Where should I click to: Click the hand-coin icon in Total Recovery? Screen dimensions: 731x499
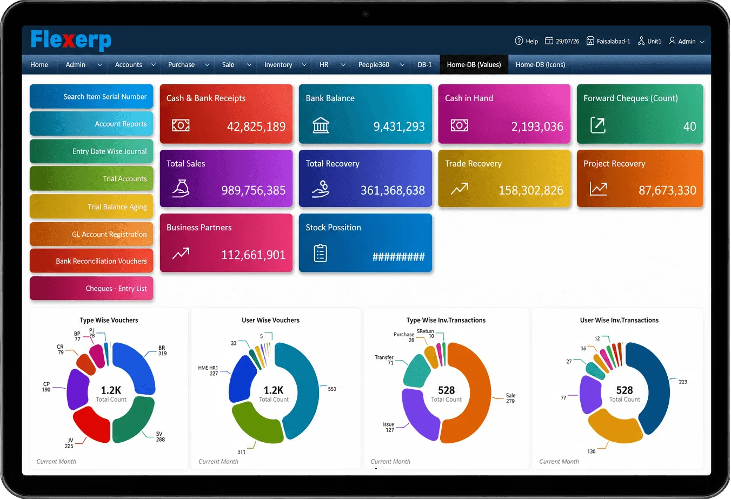[x=321, y=189]
